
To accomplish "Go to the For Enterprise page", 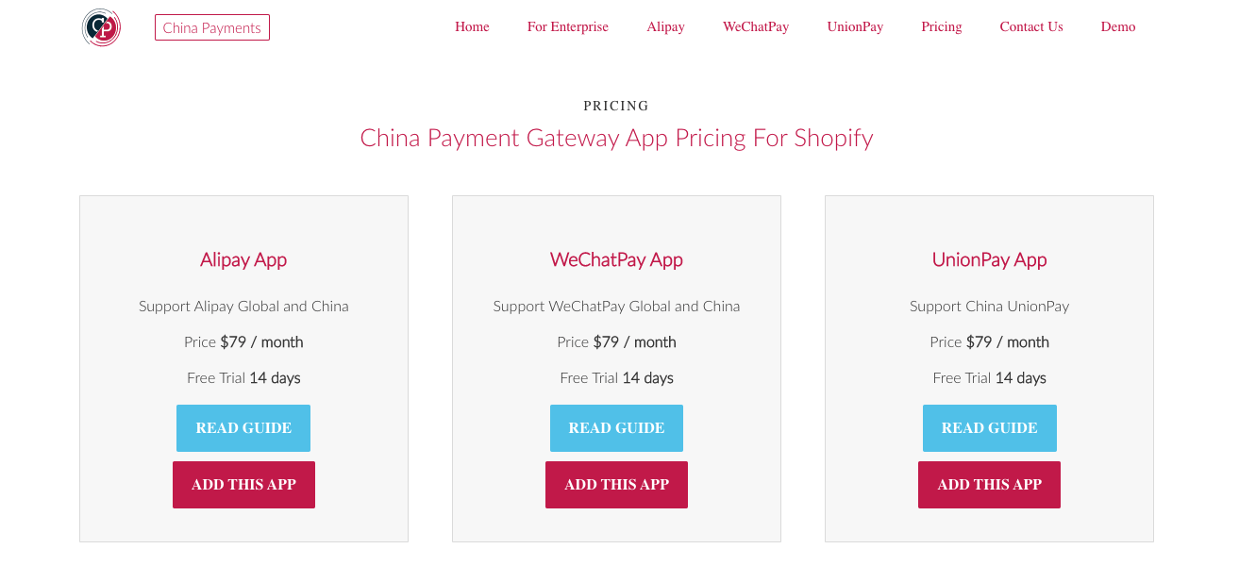I will (568, 26).
